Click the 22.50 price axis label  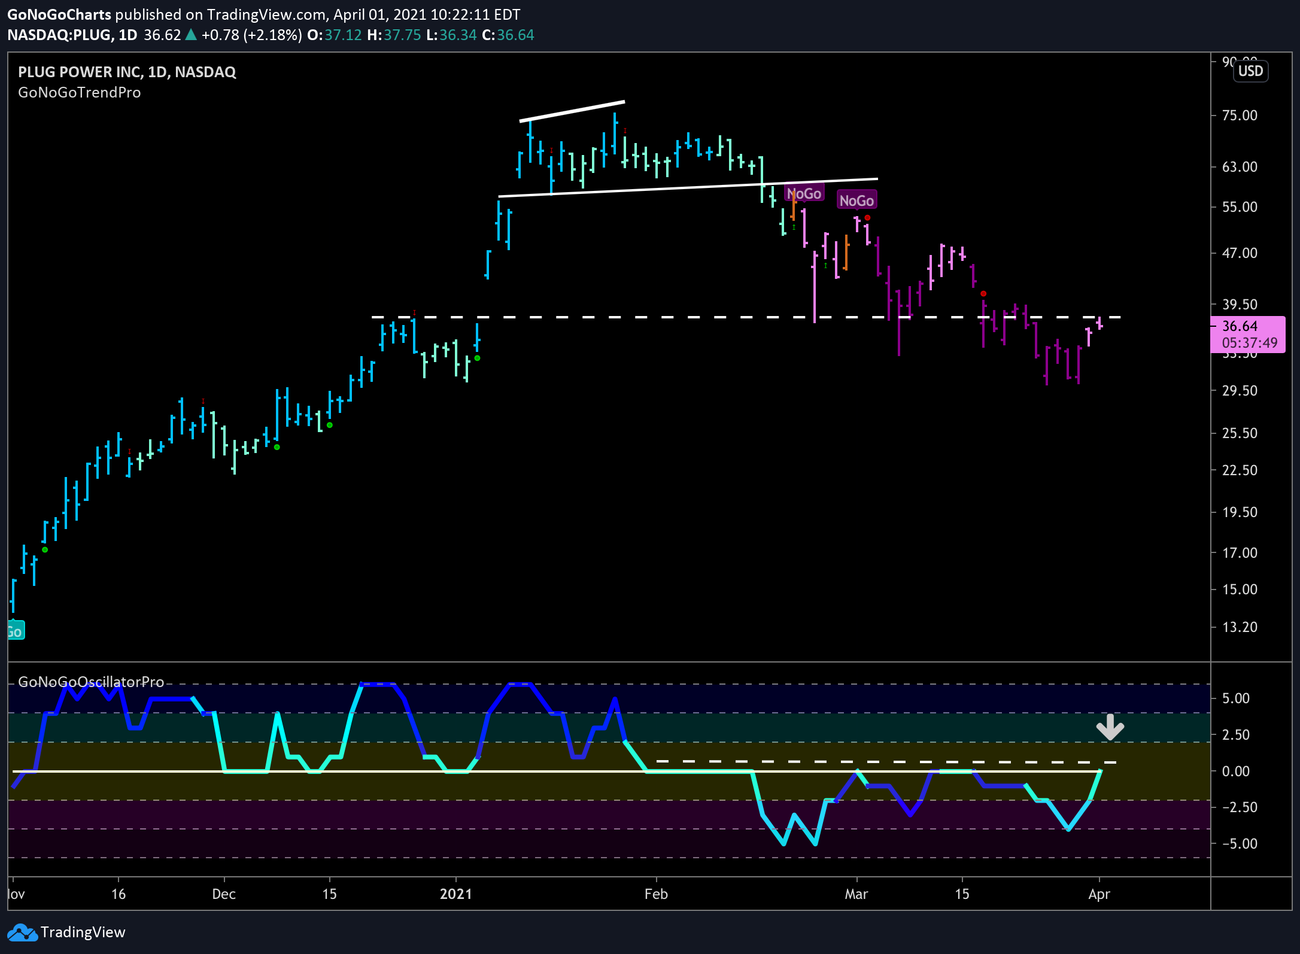(x=1240, y=470)
